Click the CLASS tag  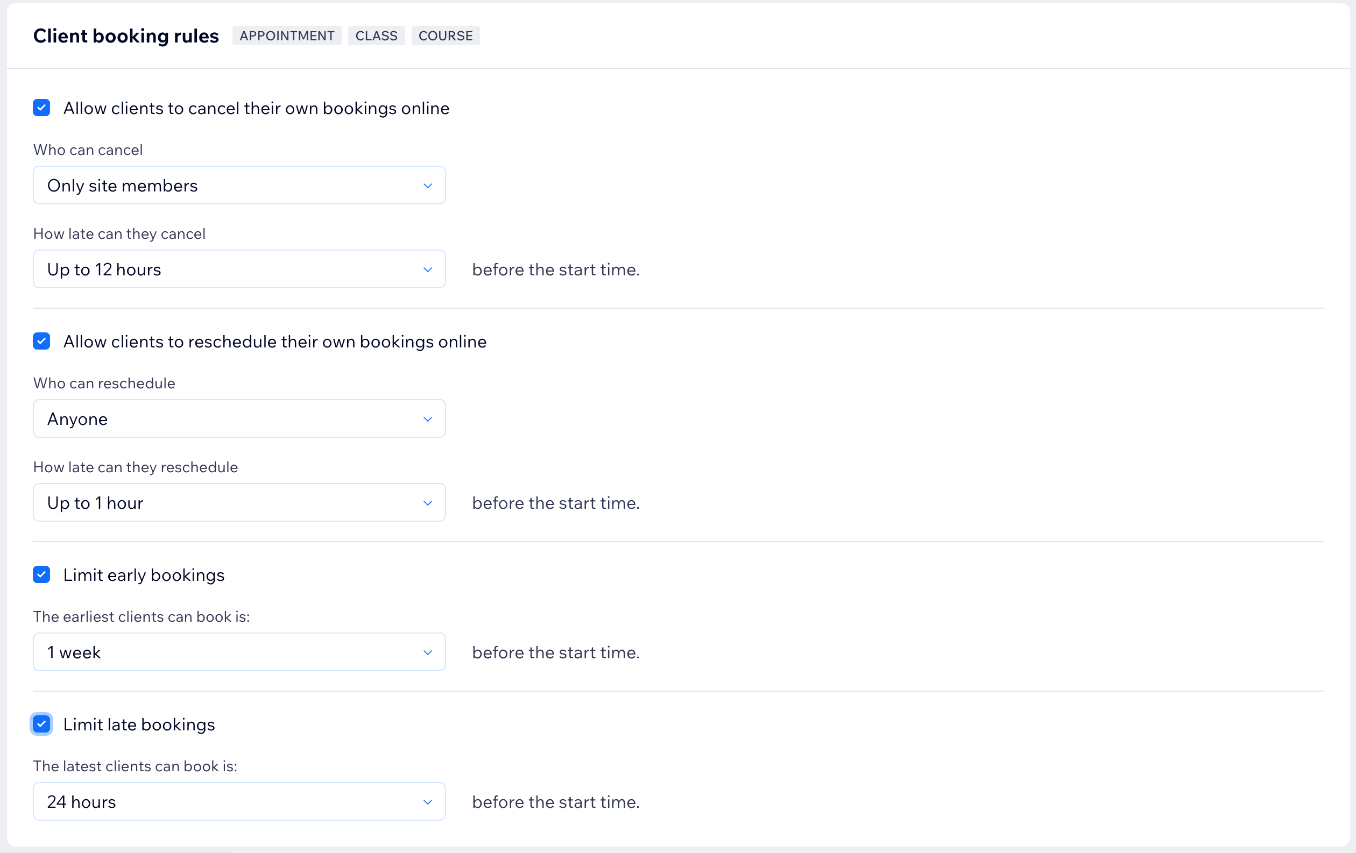click(x=376, y=35)
